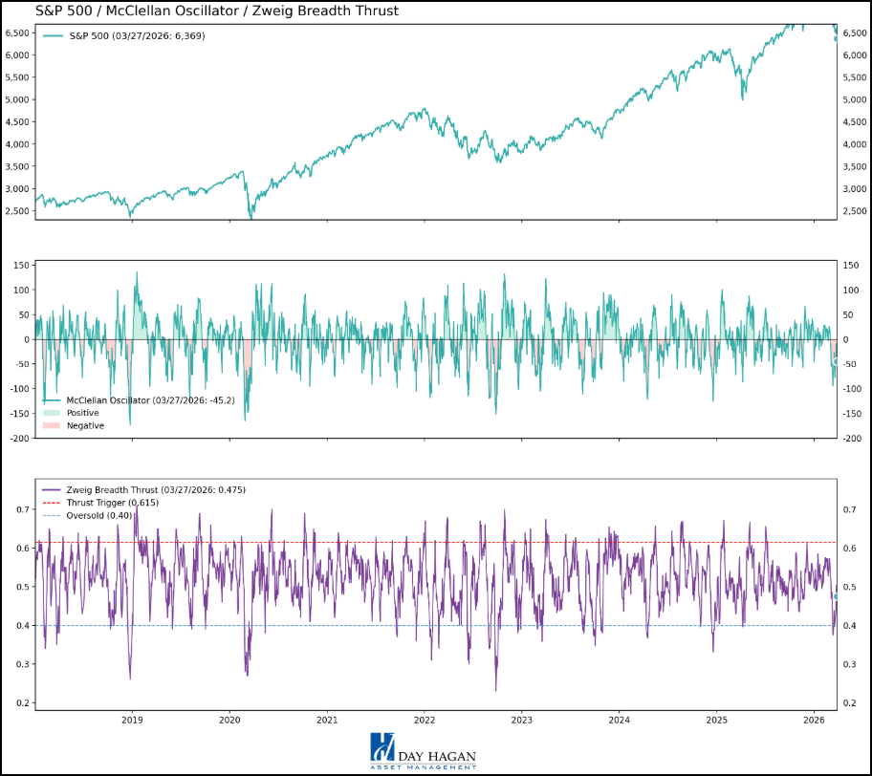Click the gray dashed Oversold legend symbol
Image resolution: width=872 pixels, height=776 pixels.
click(x=52, y=516)
